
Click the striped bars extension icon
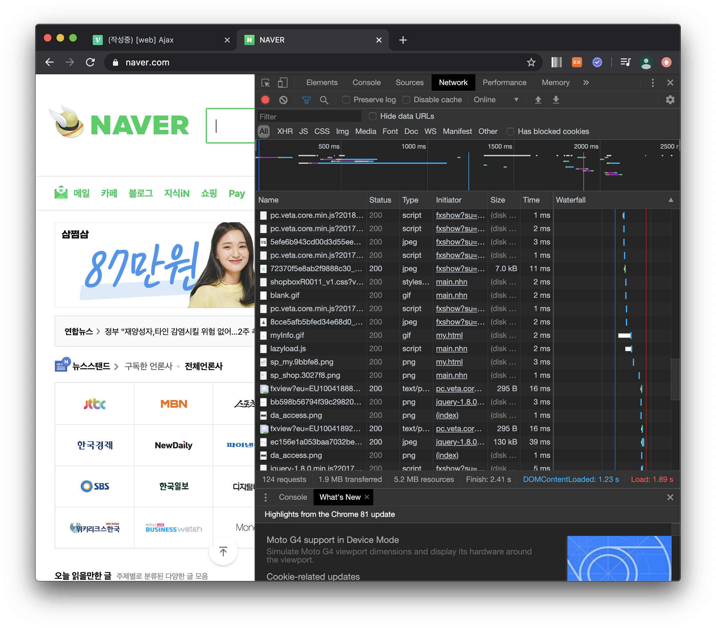click(x=556, y=62)
